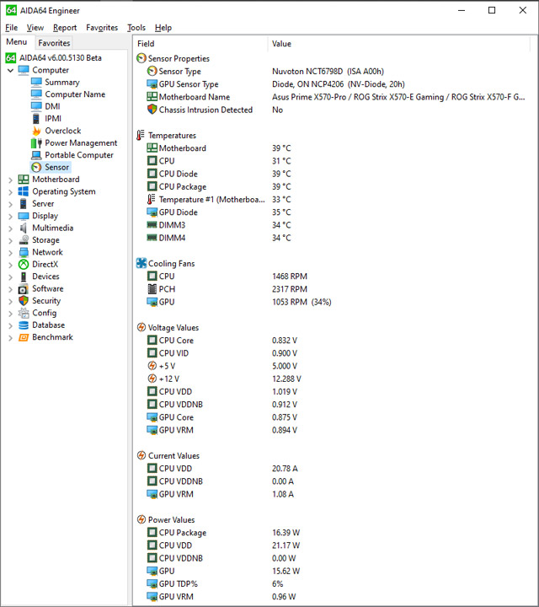Viewport: 539px width, 607px height.
Task: Click the Config gear icon
Action: [24, 313]
